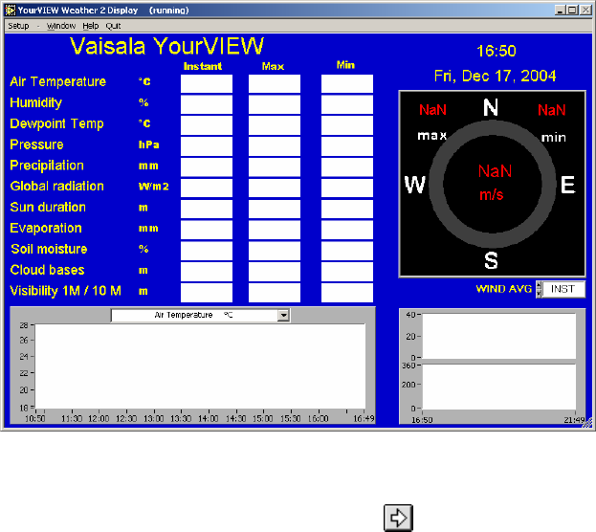This screenshot has width=596, height=532.
Task: Open the Setup menu
Action: pyautogui.click(x=18, y=26)
